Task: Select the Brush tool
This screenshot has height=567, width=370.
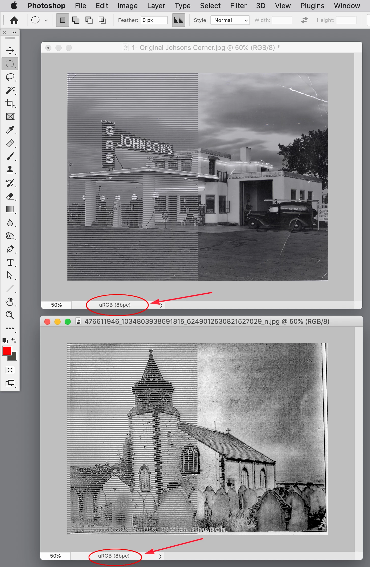Action: tap(10, 156)
